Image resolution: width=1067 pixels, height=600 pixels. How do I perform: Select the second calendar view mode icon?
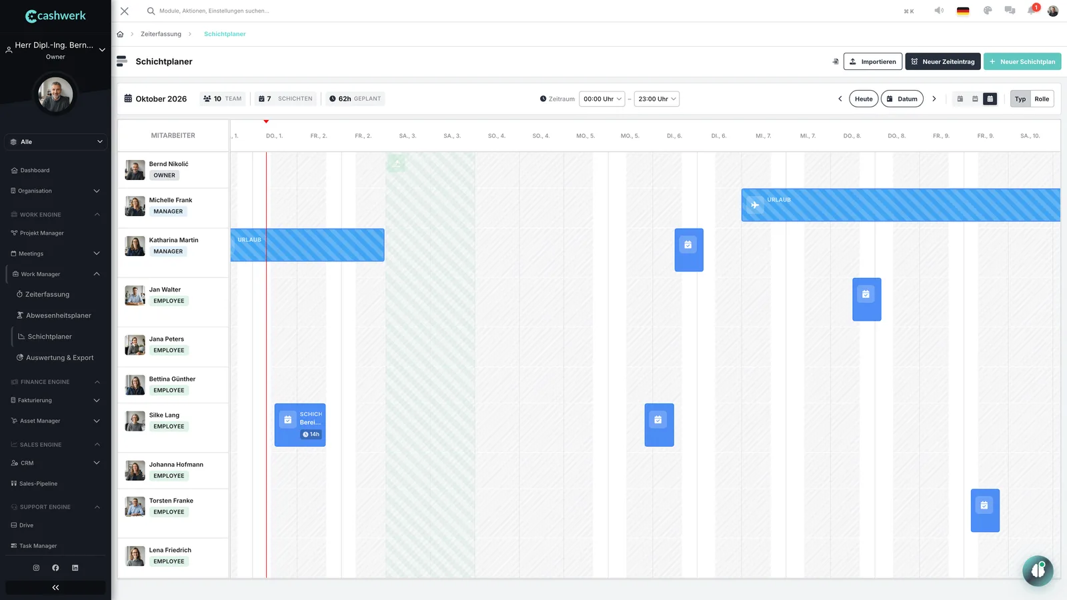click(975, 99)
